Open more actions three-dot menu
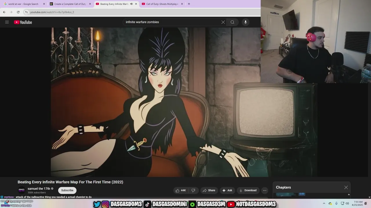The height and width of the screenshot is (208, 371). coord(265,190)
